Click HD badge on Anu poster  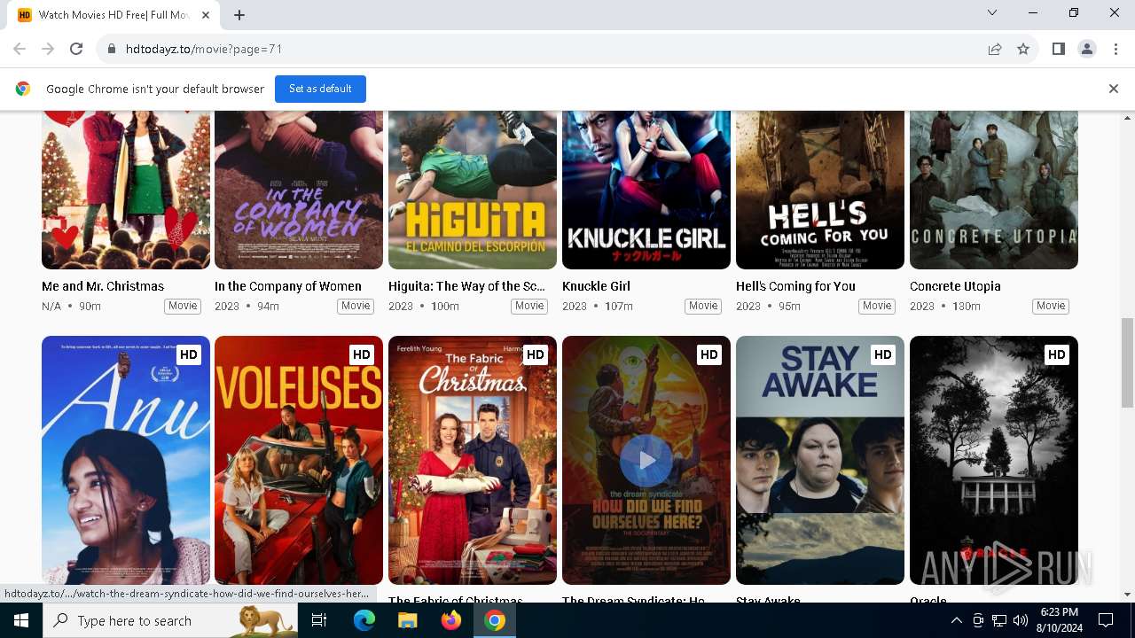188,354
